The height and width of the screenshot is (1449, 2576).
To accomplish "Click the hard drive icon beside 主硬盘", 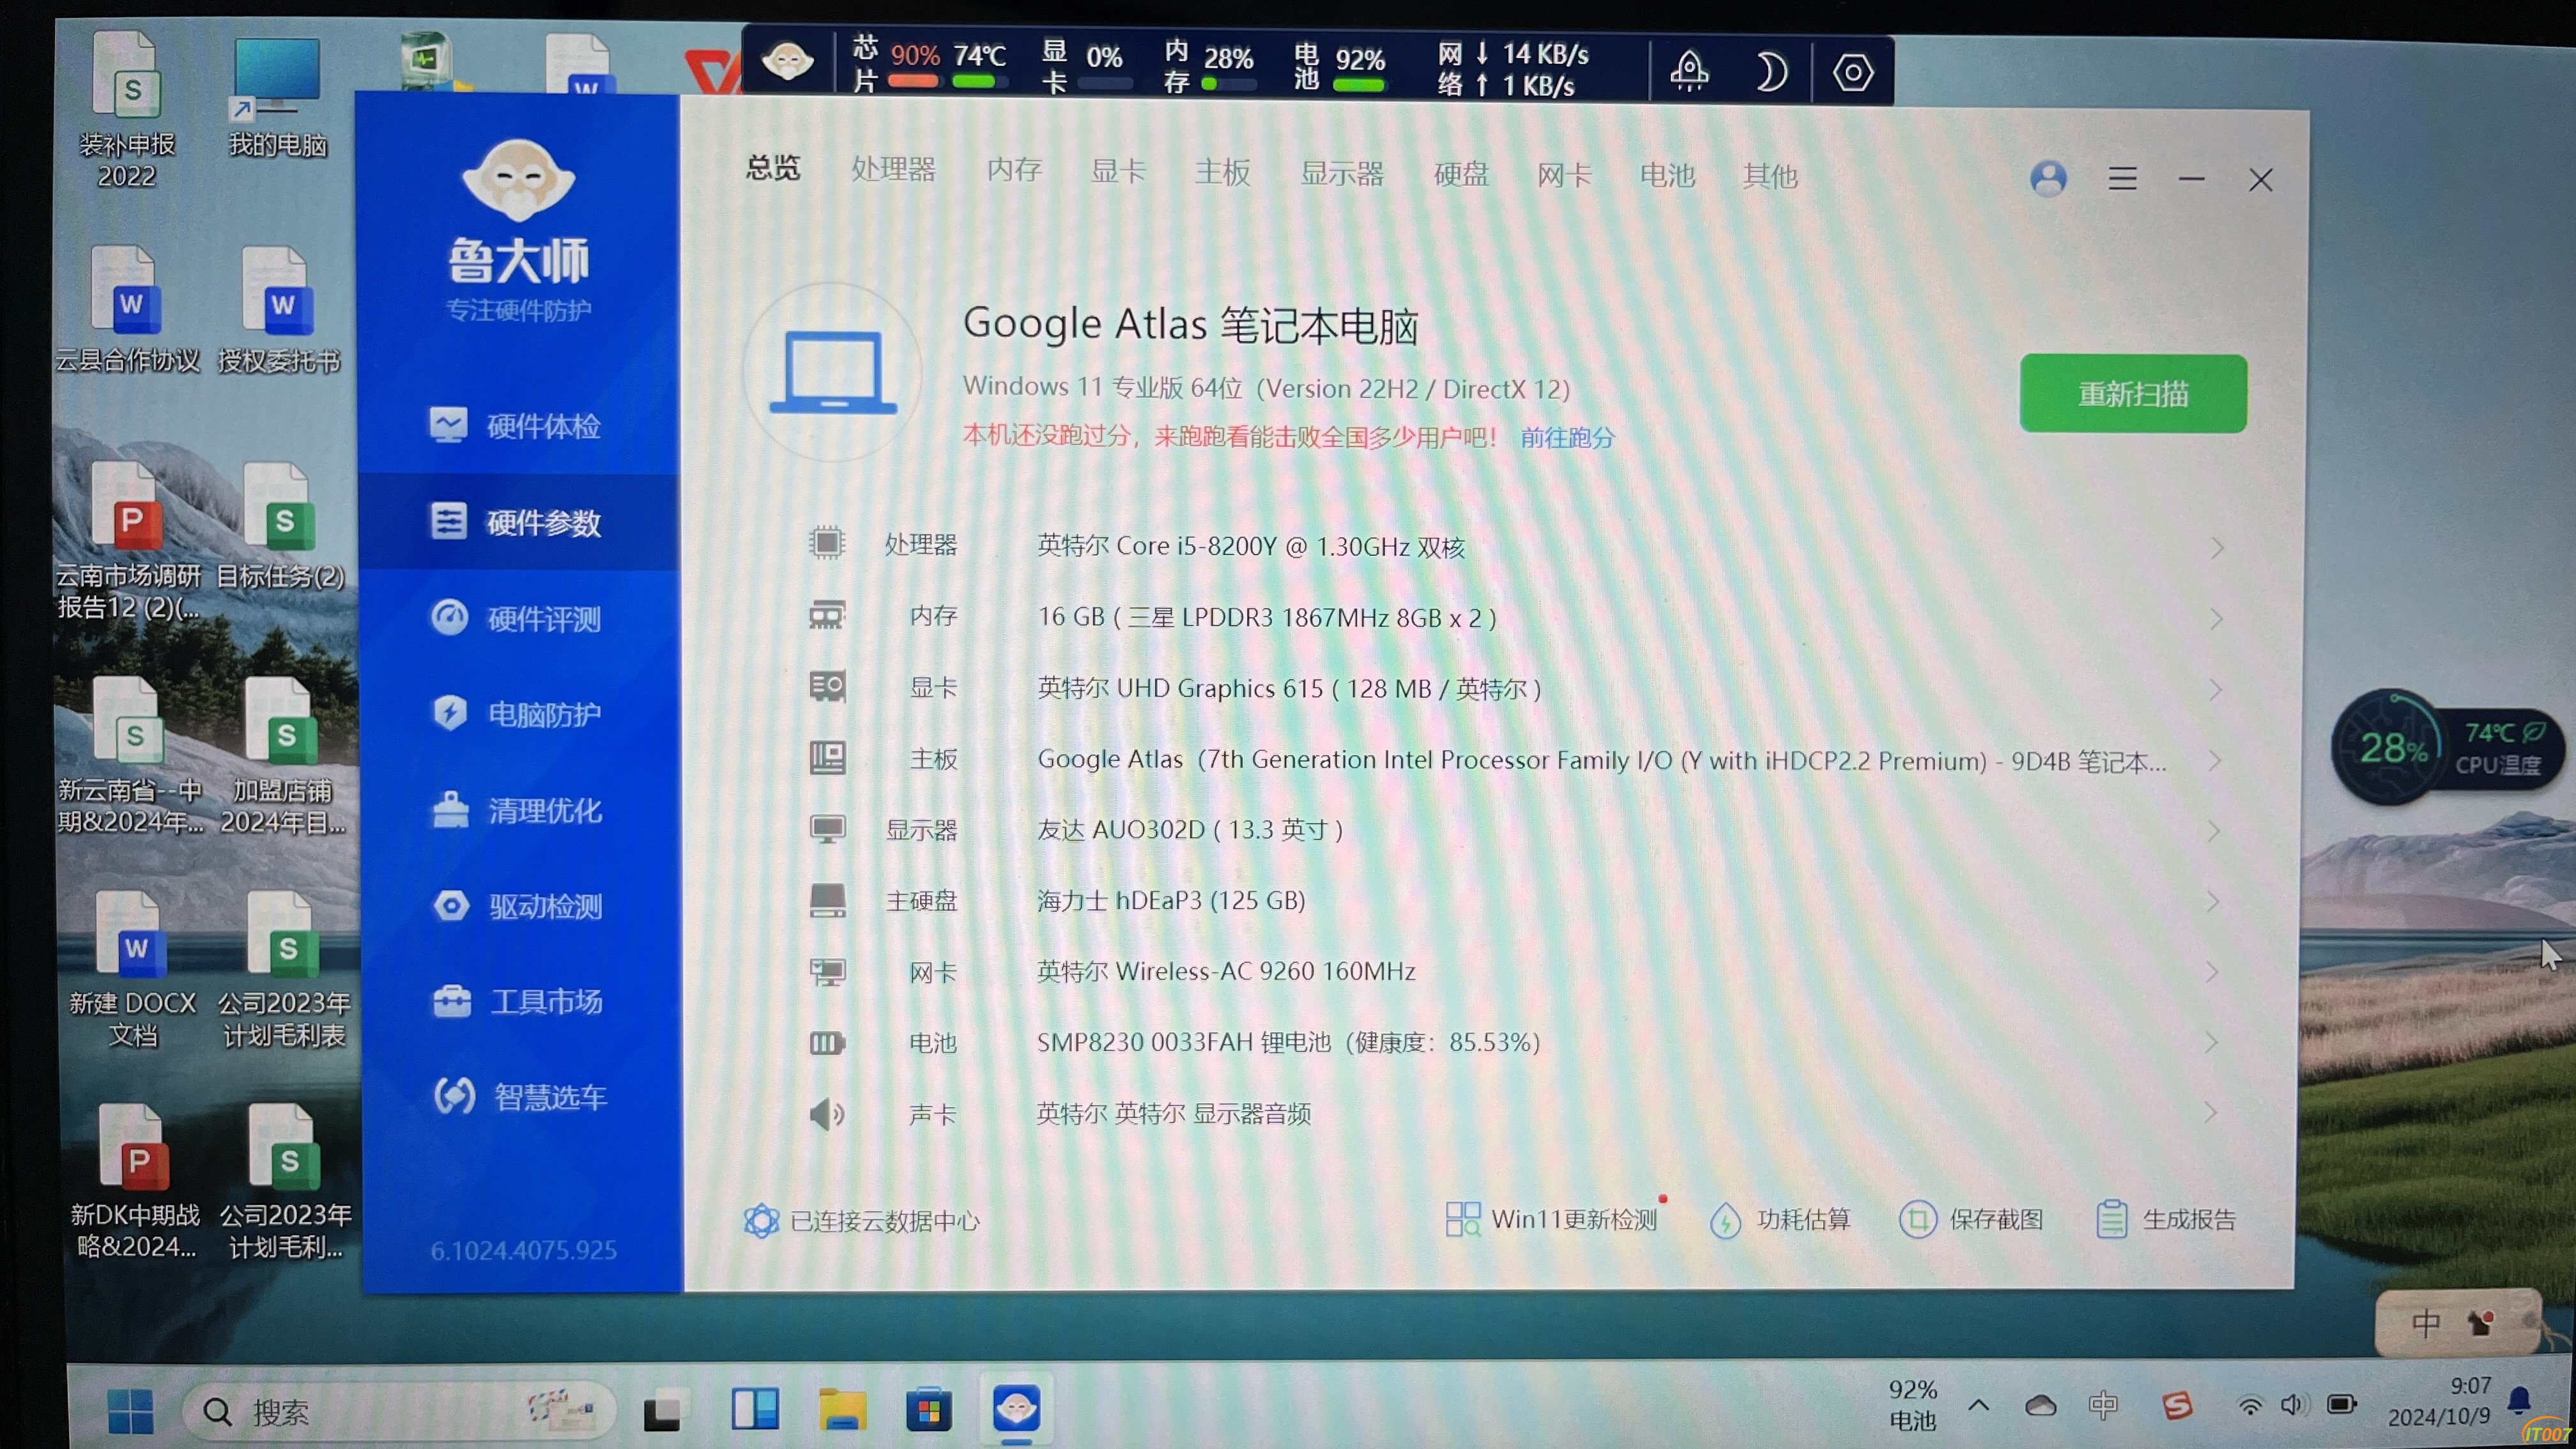I will click(827, 900).
